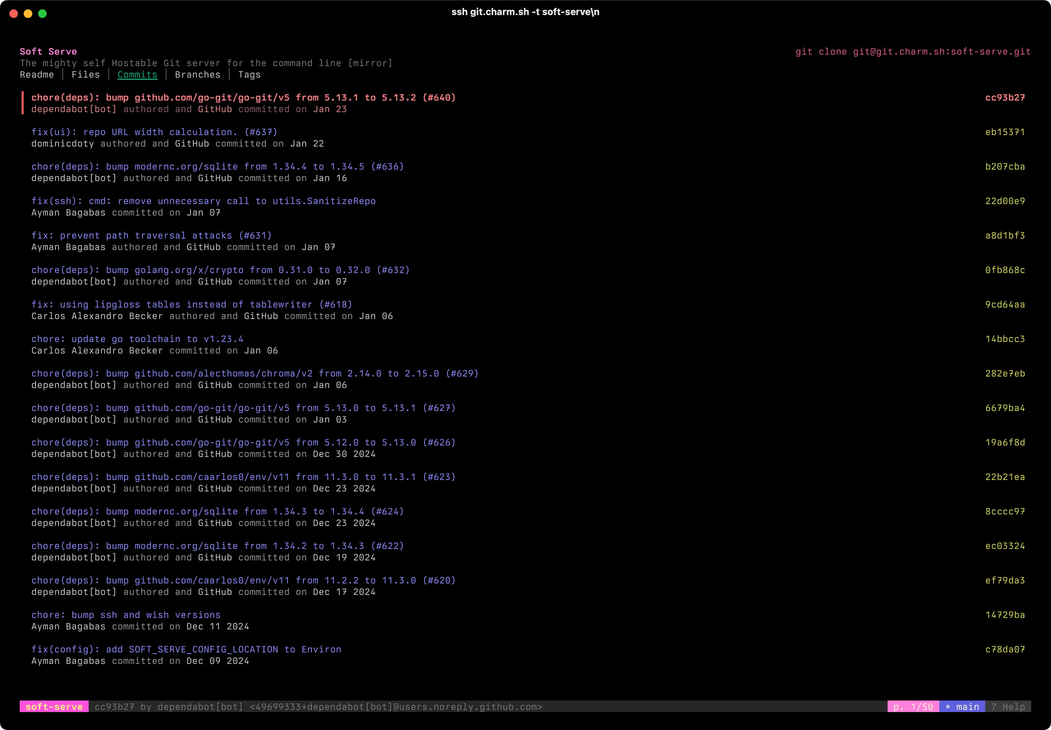
Task: Open the update go toolchain commit
Action: point(137,339)
